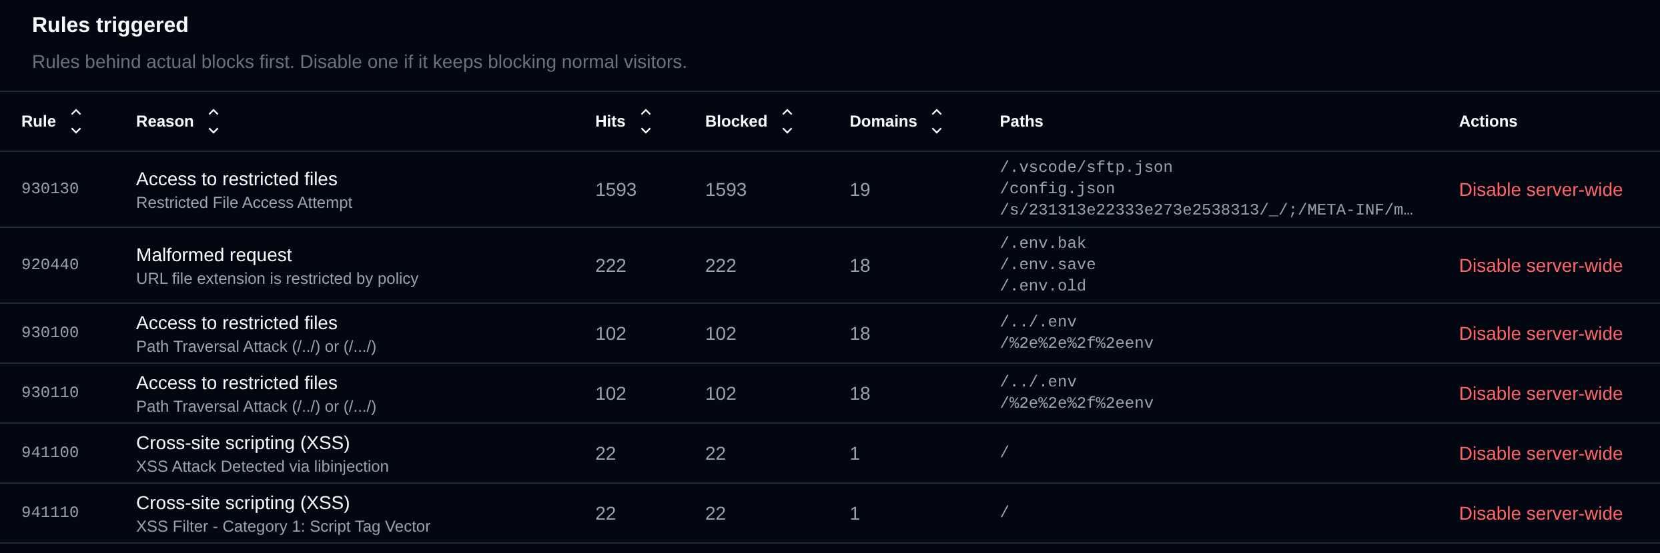Select rule ID 930110

50,392
